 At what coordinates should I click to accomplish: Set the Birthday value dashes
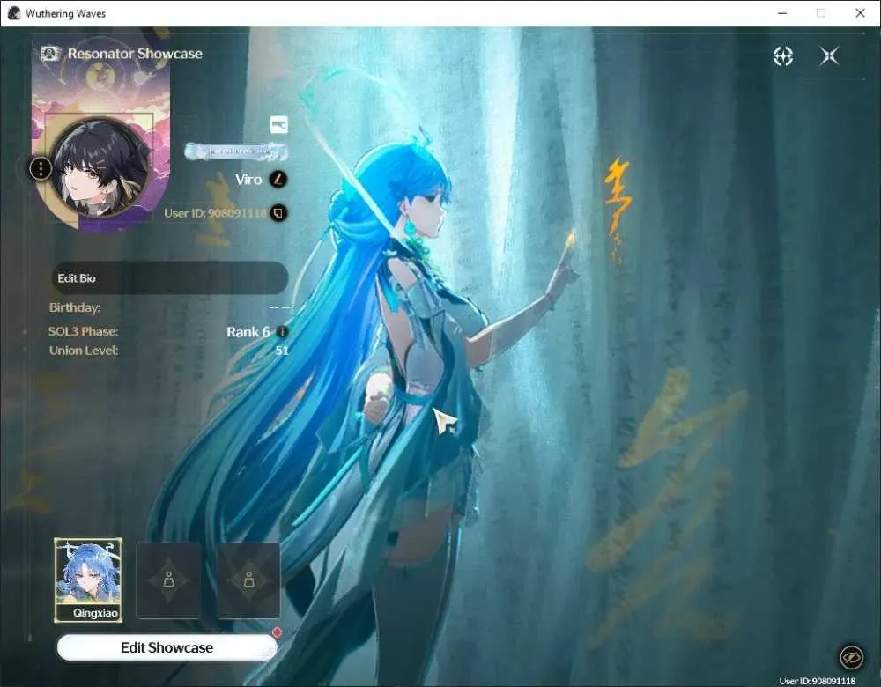[279, 307]
